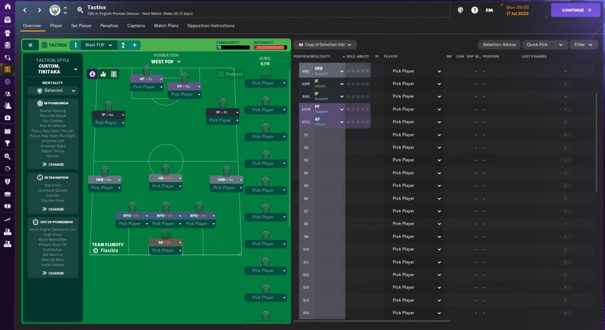Switch to the Penalties tab

click(x=109, y=25)
